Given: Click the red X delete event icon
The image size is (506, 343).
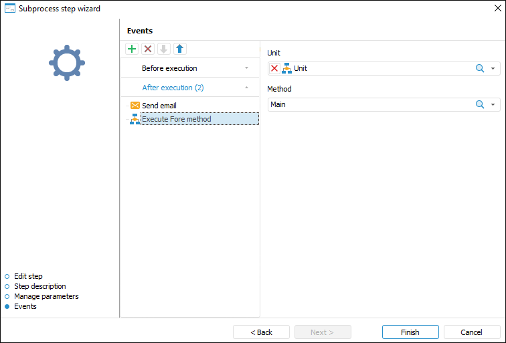Looking at the screenshot, I should [148, 49].
